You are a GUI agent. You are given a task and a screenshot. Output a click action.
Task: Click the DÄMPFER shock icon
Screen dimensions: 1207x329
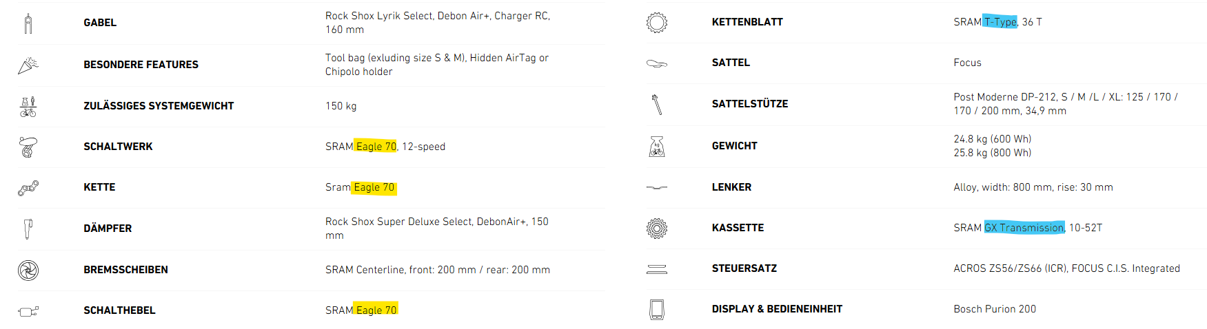28,229
